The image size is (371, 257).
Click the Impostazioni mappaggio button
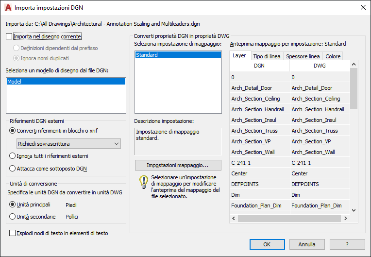coord(177,165)
